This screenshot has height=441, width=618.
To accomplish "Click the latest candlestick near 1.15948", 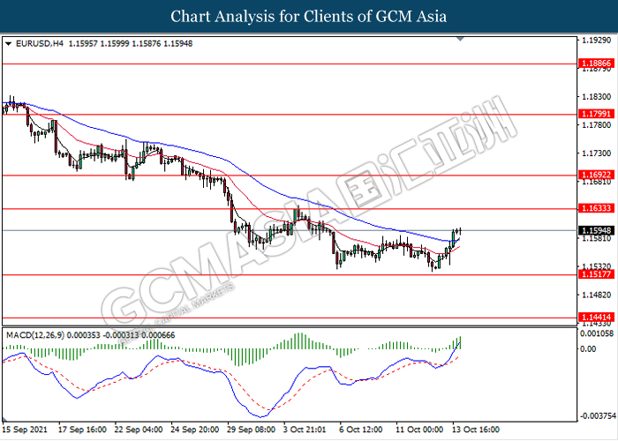I will pyautogui.click(x=460, y=231).
